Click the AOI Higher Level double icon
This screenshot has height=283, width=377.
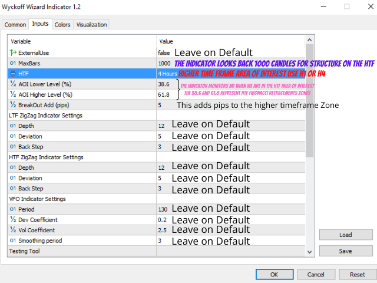13,94
